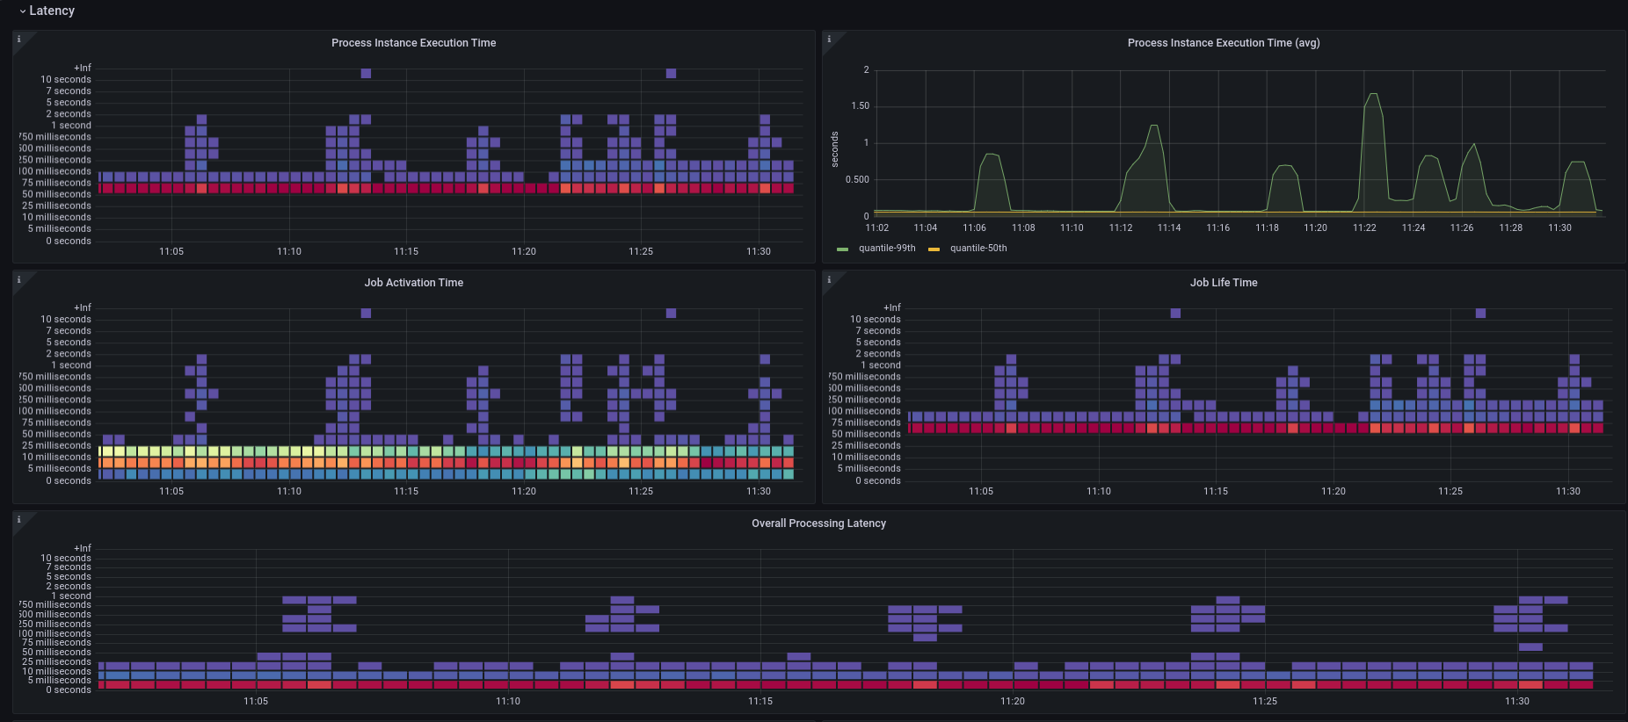Screen dimensions: 1628x722
Task: Toggle quantile-99th series in legend
Action: coord(887,249)
